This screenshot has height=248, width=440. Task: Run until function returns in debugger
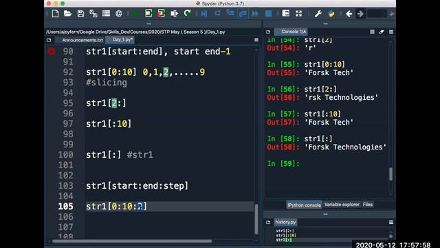pyautogui.click(x=243, y=14)
